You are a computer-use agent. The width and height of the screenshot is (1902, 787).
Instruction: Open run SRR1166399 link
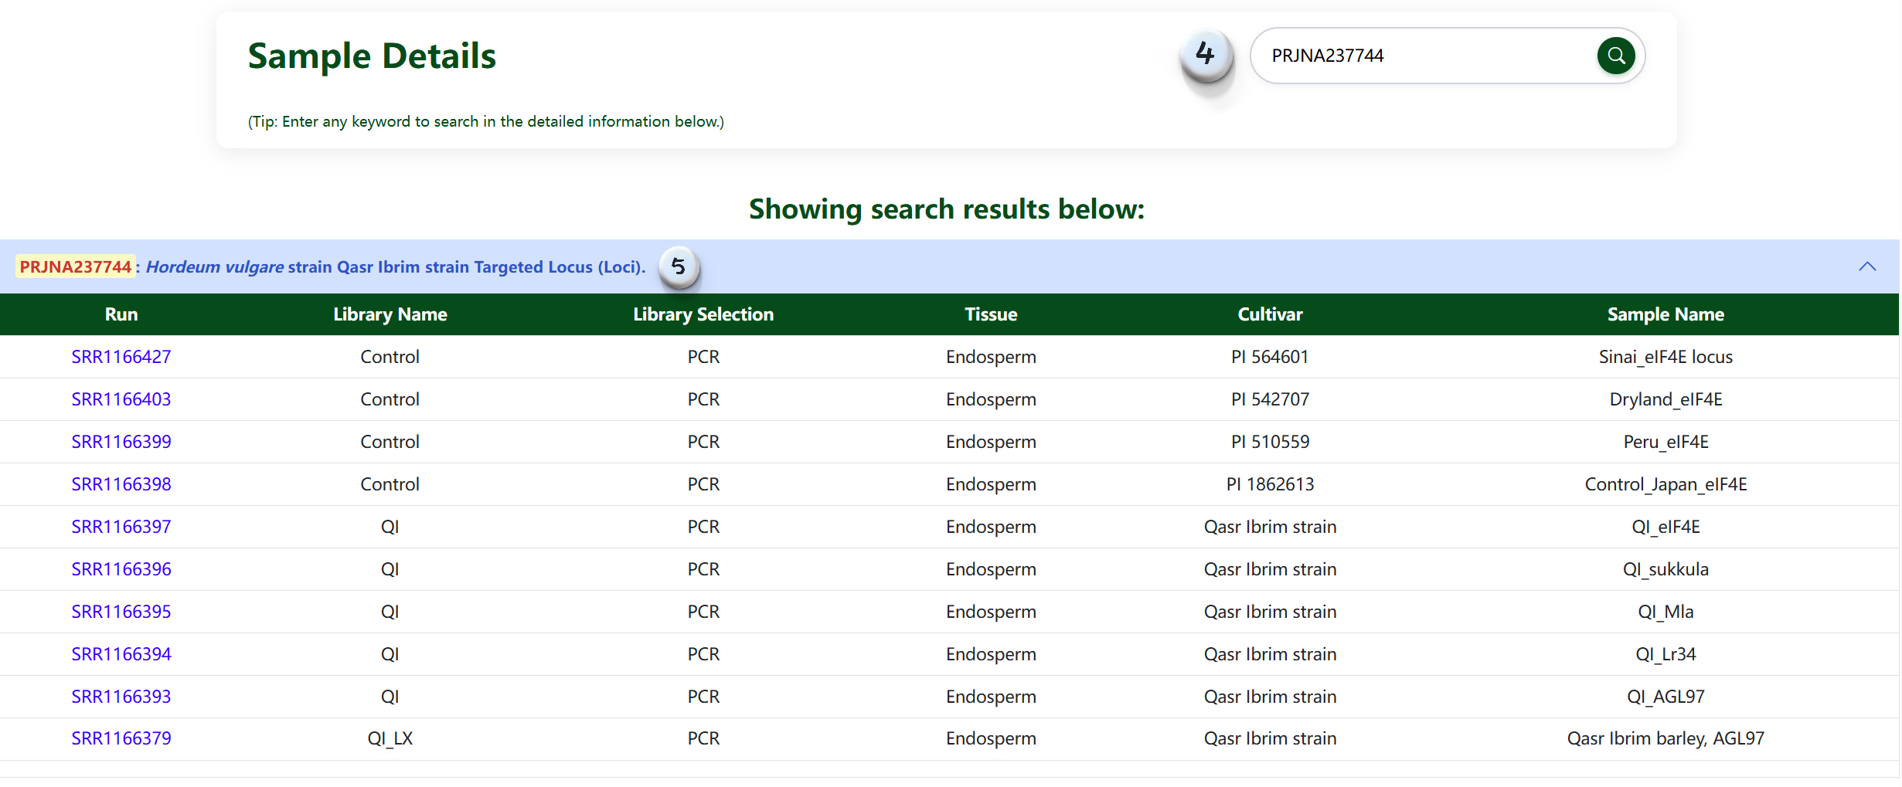121,442
